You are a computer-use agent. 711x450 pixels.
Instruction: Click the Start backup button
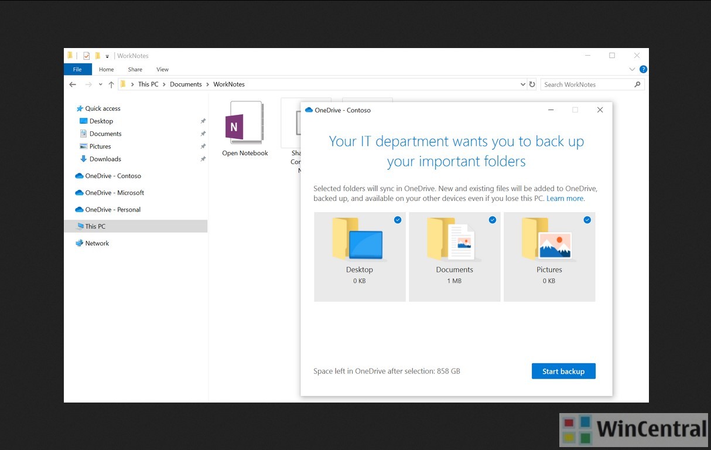[563, 371]
